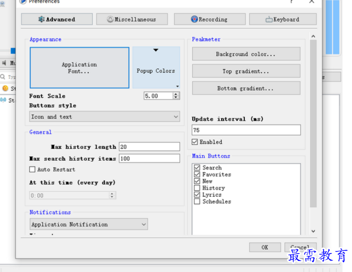The image size is (352, 272).
Task: Open the Popup Colors menu button
Action: pyautogui.click(x=156, y=68)
